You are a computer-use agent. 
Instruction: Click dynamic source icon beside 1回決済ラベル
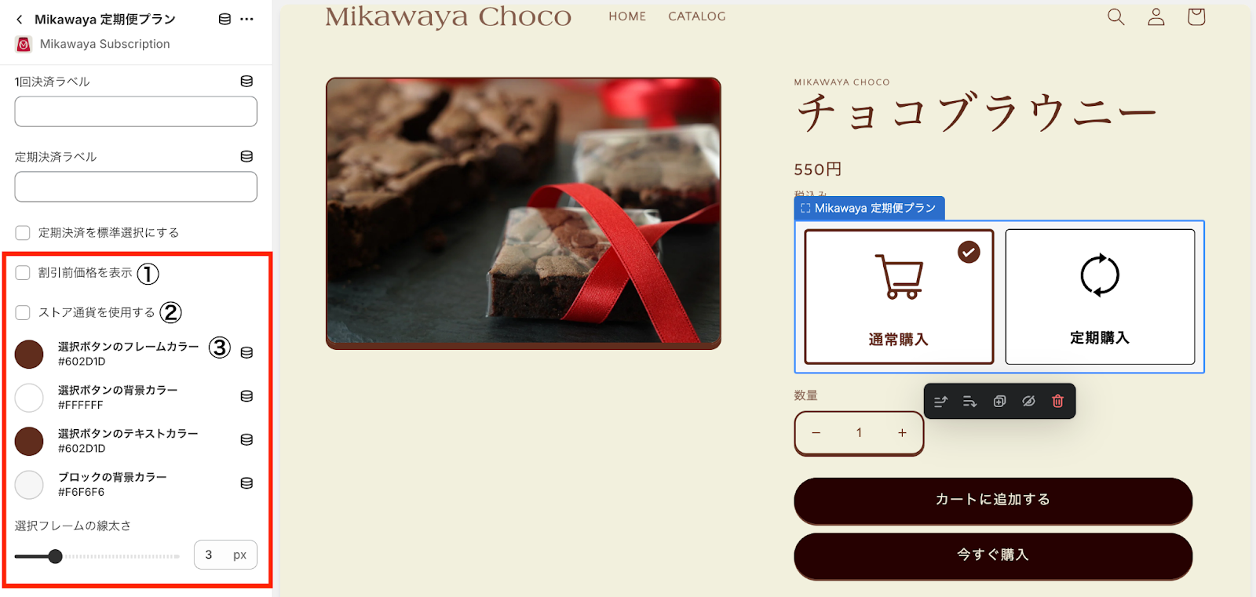[246, 81]
